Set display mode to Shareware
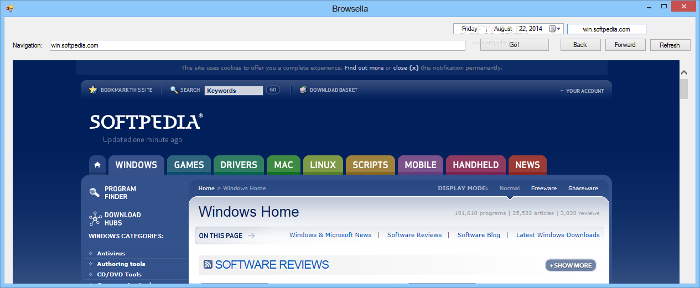 click(x=583, y=188)
